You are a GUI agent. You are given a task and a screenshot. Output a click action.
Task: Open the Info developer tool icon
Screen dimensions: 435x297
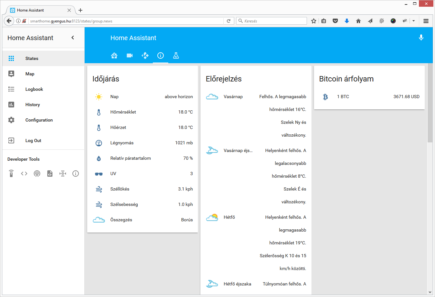coord(76,174)
